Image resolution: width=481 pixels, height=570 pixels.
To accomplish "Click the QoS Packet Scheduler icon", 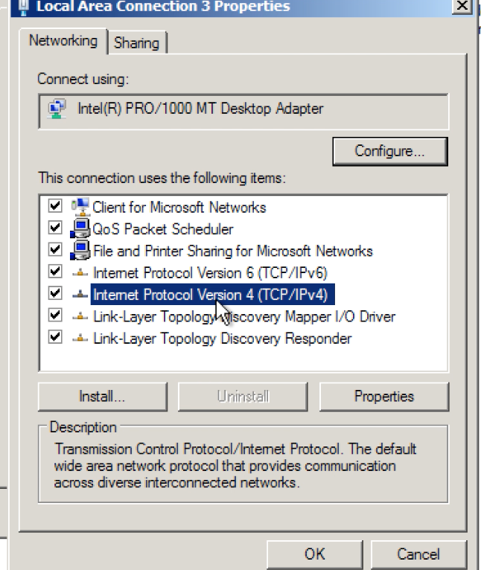I will (x=80, y=228).
